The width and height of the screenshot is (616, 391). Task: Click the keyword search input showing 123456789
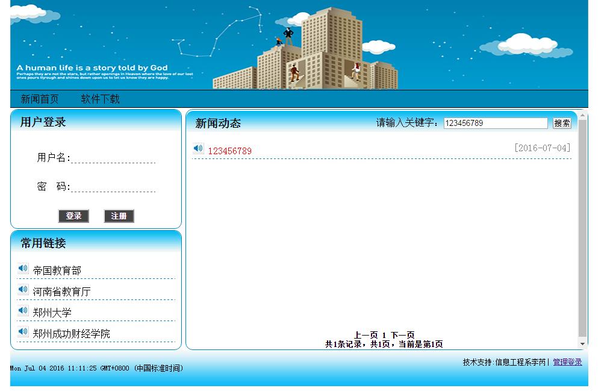pos(495,123)
